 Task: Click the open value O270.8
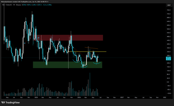[x=24, y=5]
